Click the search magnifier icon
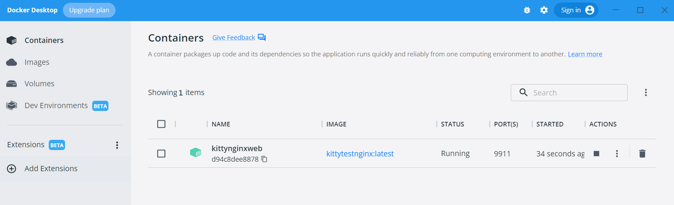The image size is (674, 205). (524, 92)
